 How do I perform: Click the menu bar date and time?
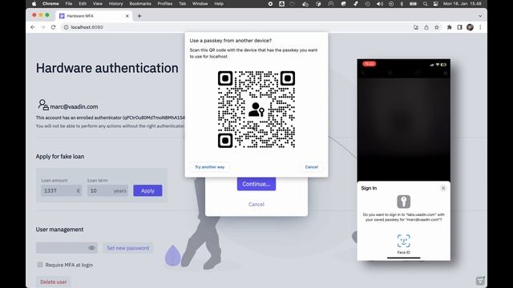[462, 4]
